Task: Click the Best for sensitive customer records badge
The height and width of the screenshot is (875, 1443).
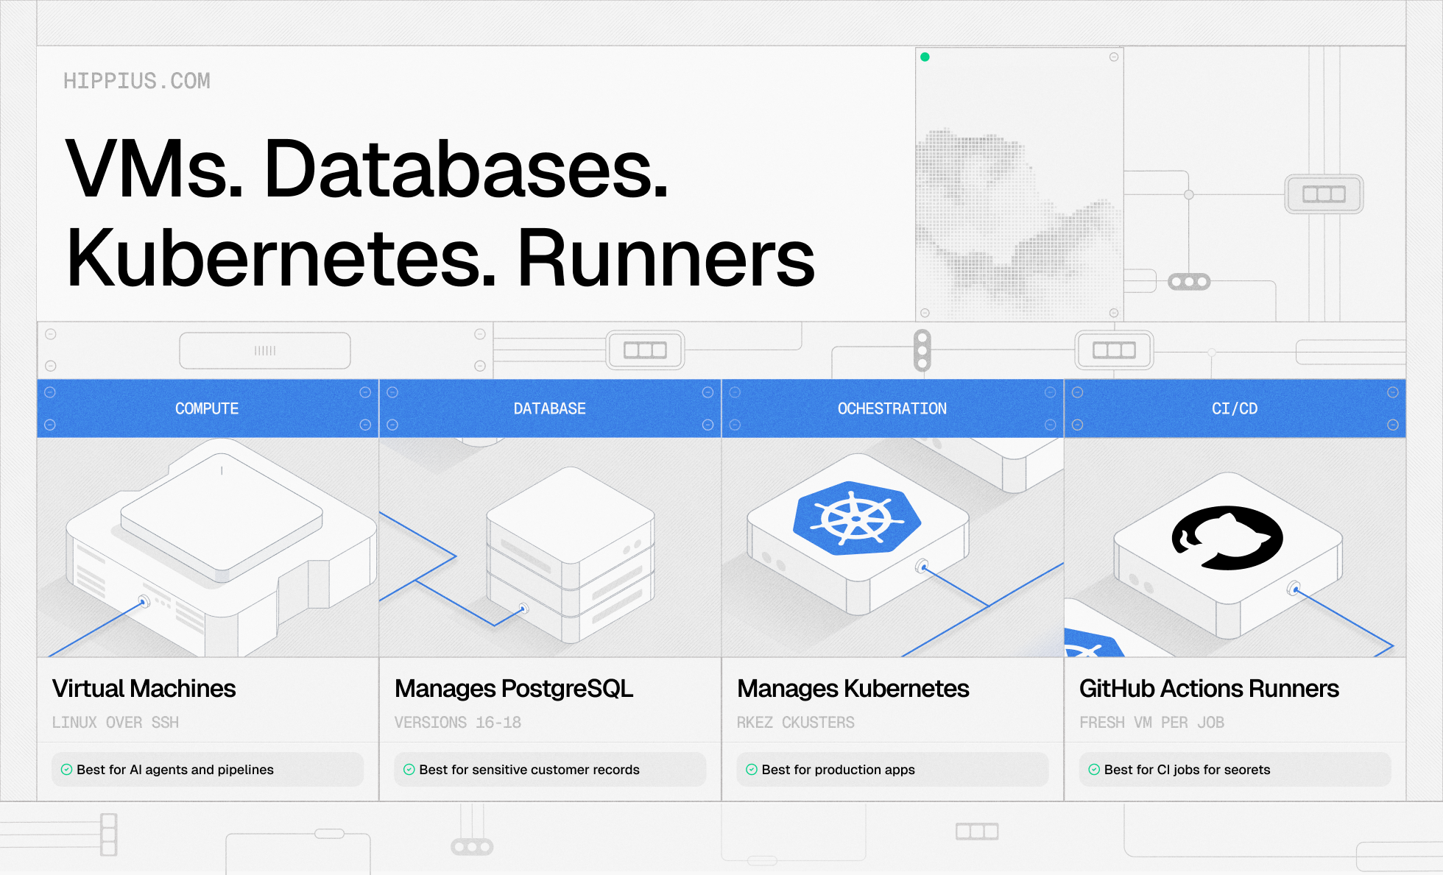Action: pos(550,770)
